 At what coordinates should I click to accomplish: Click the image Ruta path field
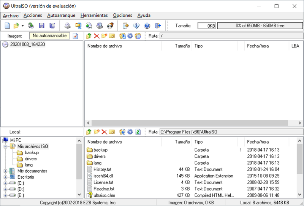click(x=231, y=36)
